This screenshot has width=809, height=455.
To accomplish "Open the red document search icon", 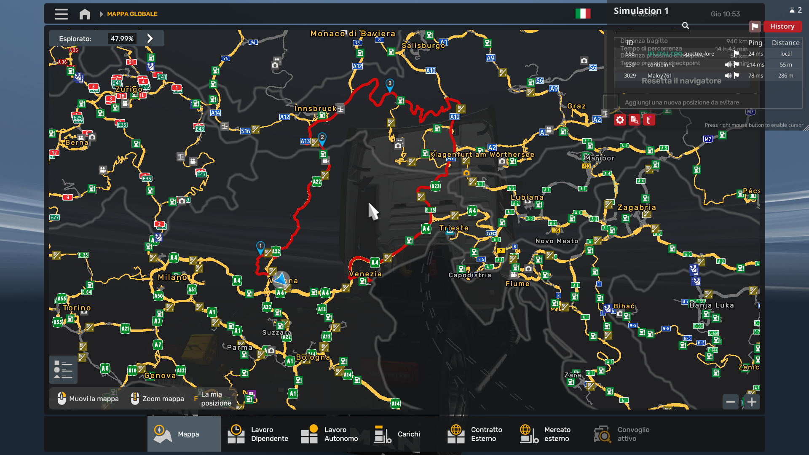I will (x=634, y=120).
